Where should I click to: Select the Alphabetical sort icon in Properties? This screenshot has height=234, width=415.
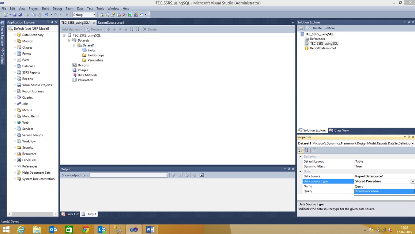(x=306, y=150)
